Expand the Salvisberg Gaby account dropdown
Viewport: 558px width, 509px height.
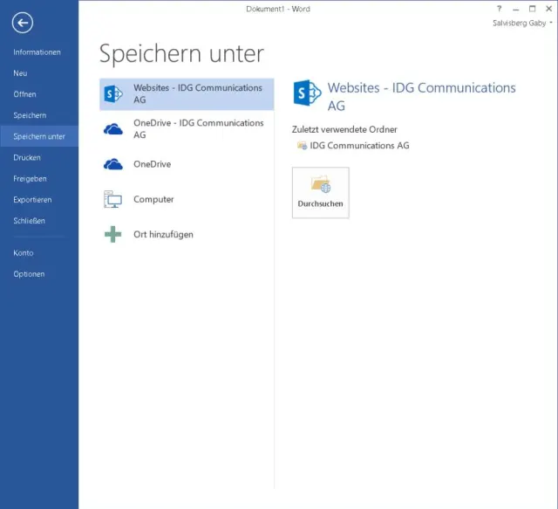coord(522,24)
